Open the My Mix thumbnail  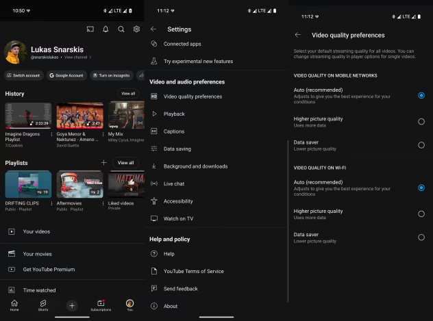click(126, 116)
